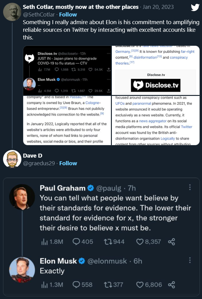Like Paul Graham's tweet with heart icon
The image size is (202, 299).
140,242
